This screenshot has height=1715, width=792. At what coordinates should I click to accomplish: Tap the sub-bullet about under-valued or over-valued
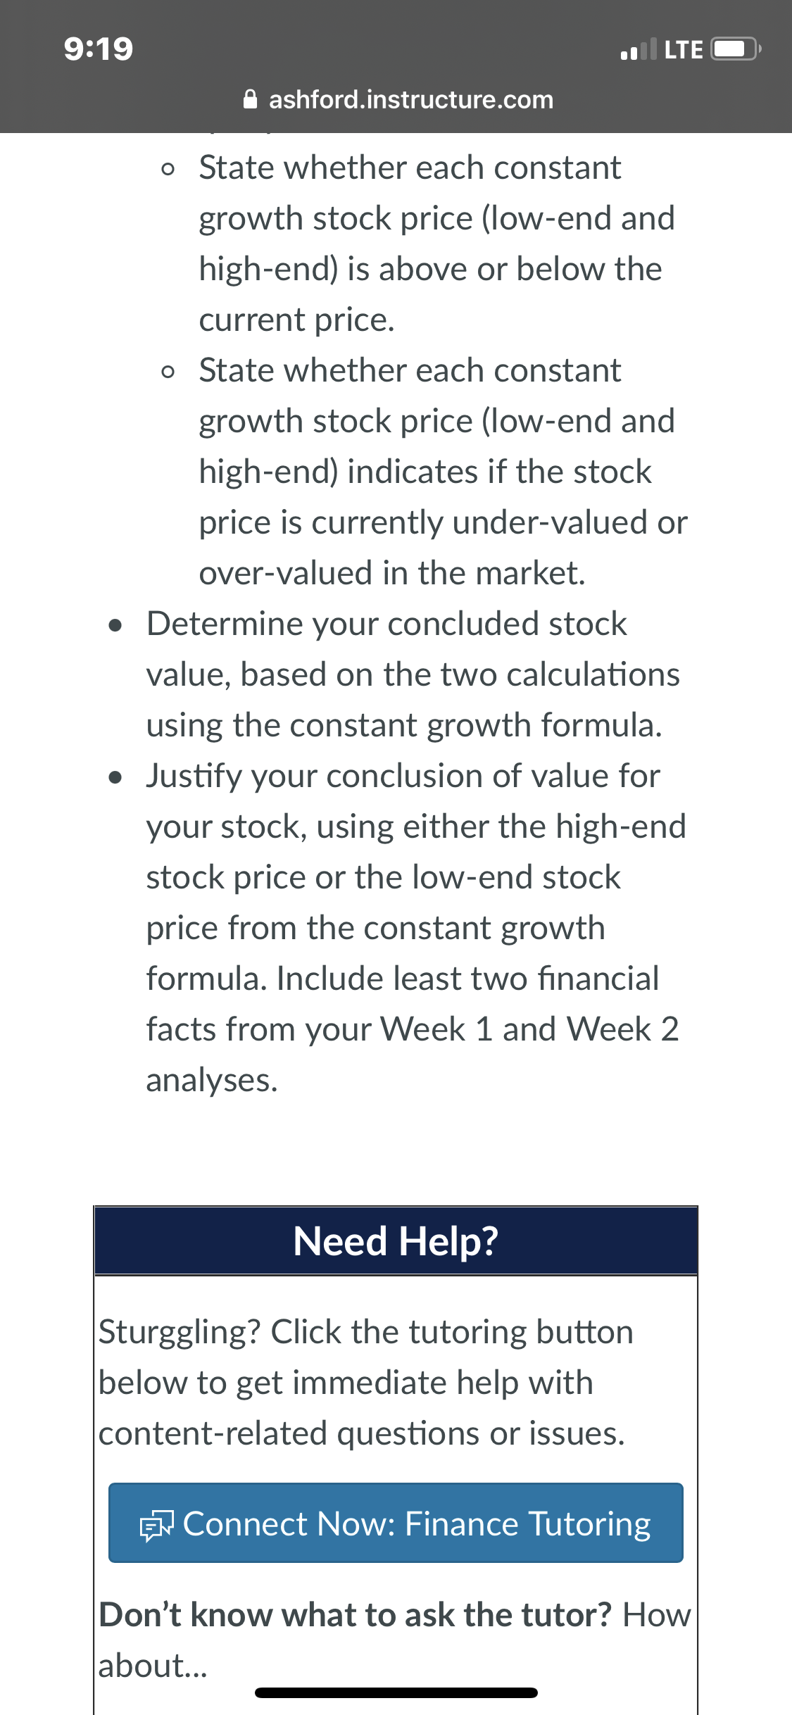(x=443, y=471)
